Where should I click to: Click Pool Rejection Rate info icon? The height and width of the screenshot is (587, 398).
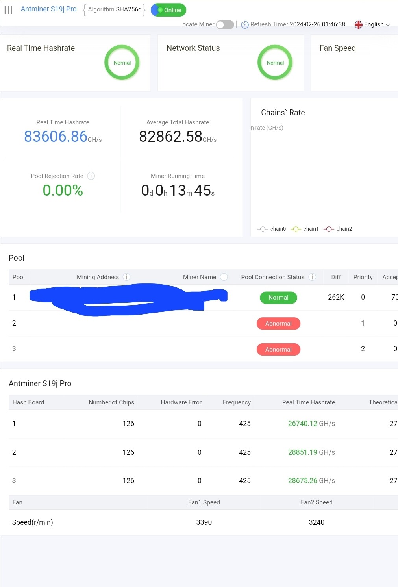[x=91, y=176]
